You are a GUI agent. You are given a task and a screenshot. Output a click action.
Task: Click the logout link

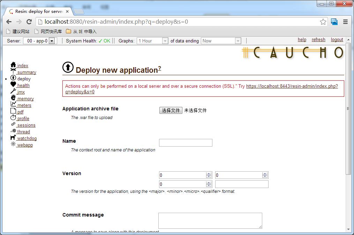tap(337, 40)
